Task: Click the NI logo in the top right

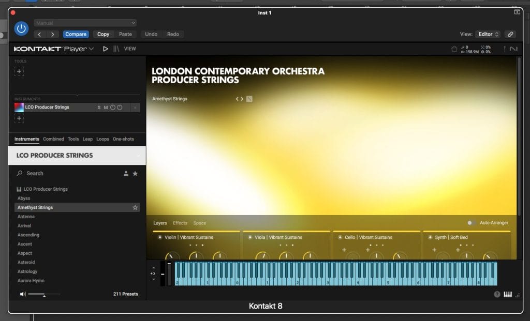Action: tap(514, 48)
